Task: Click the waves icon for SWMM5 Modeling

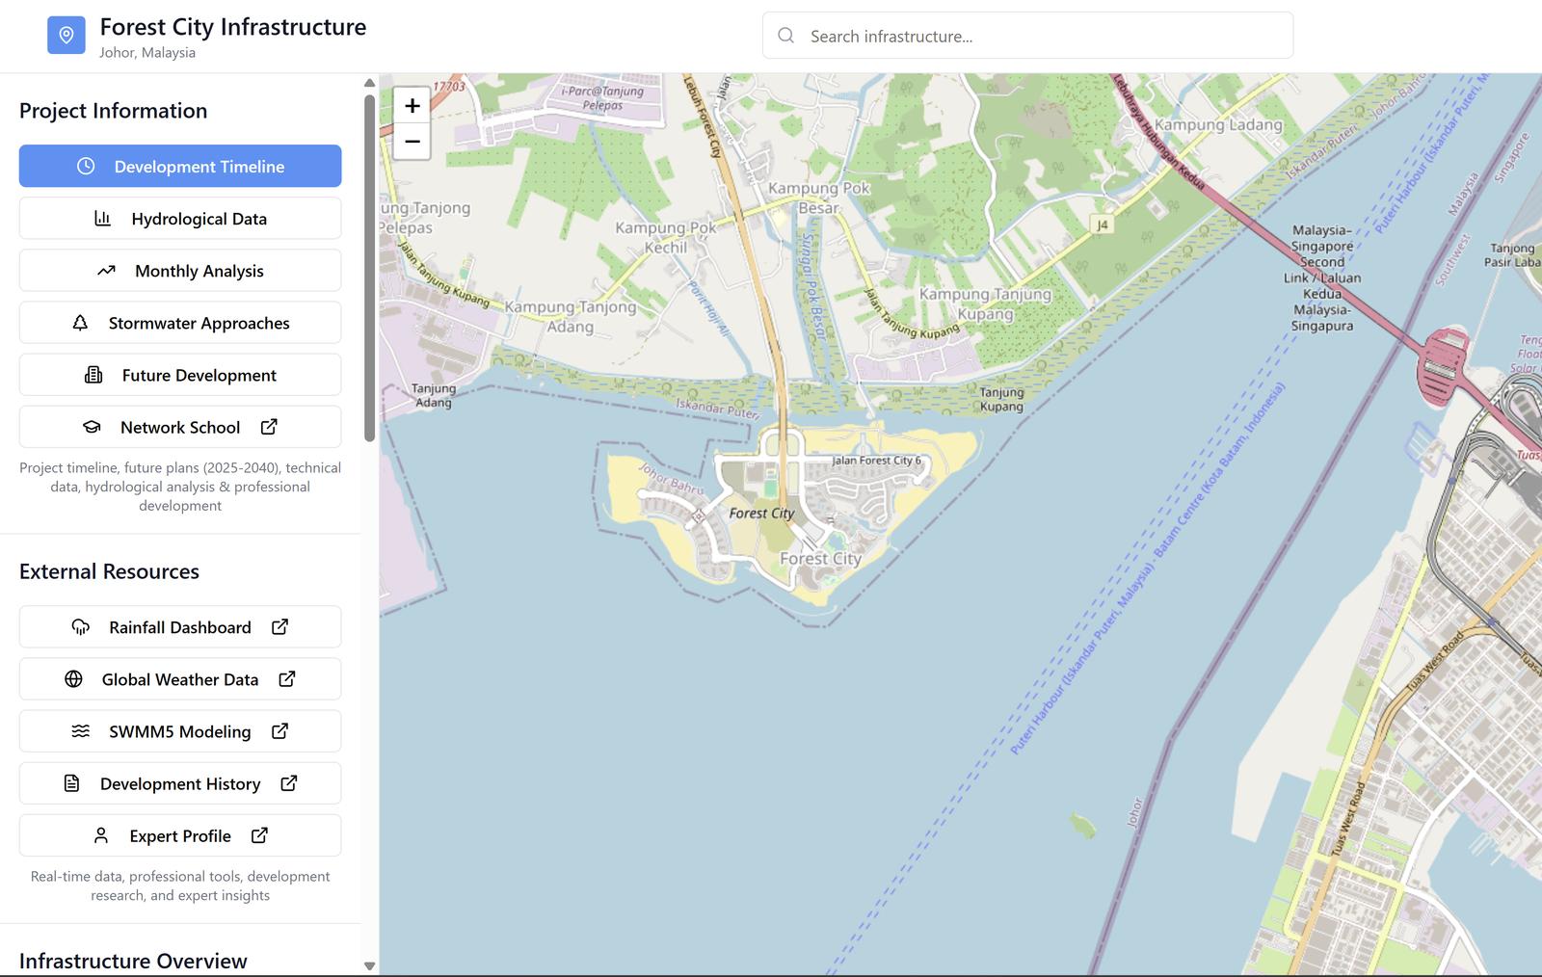Action: 81,731
